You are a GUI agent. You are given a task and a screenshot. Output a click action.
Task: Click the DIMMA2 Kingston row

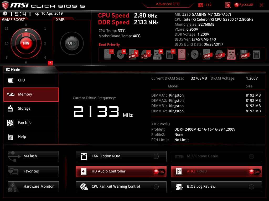coord(206,101)
